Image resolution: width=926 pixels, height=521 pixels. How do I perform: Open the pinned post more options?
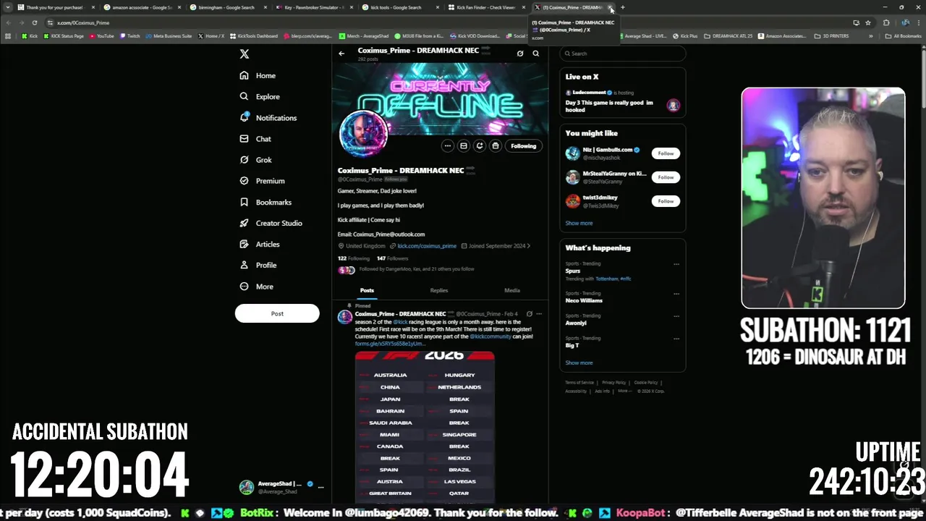[539, 314]
